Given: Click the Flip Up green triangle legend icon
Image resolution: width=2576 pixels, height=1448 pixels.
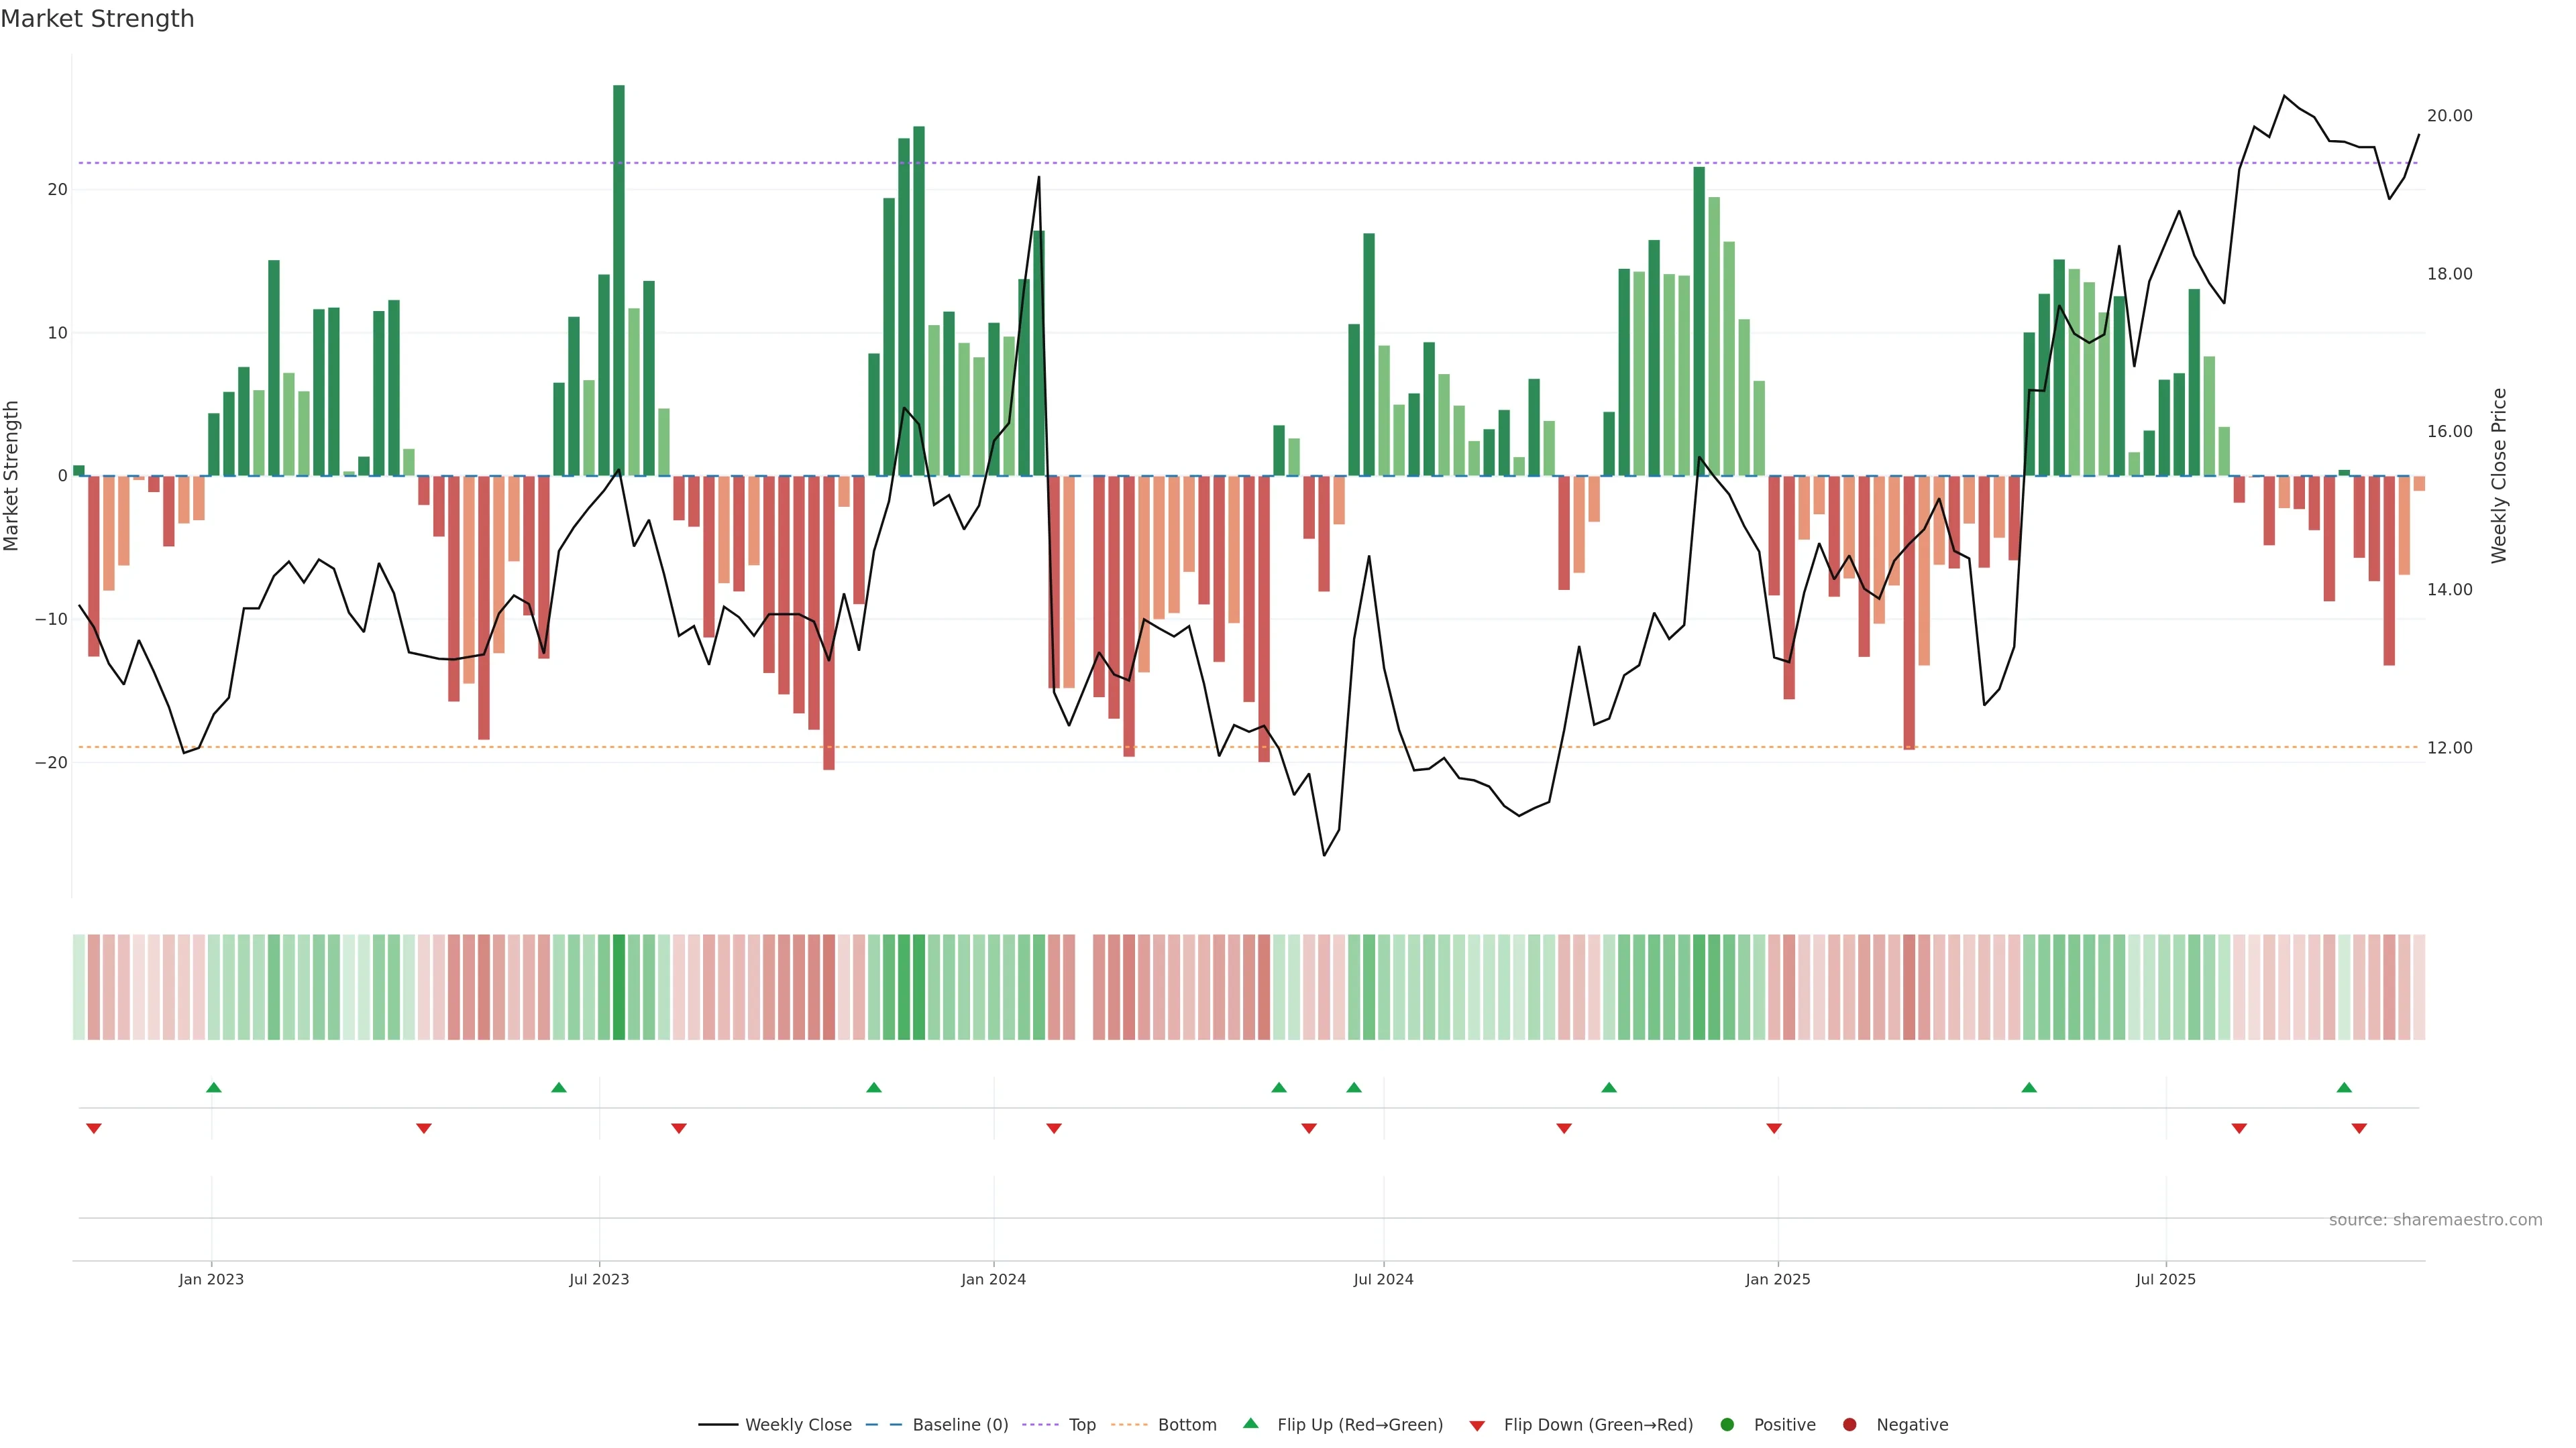Looking at the screenshot, I should pyautogui.click(x=1250, y=1423).
